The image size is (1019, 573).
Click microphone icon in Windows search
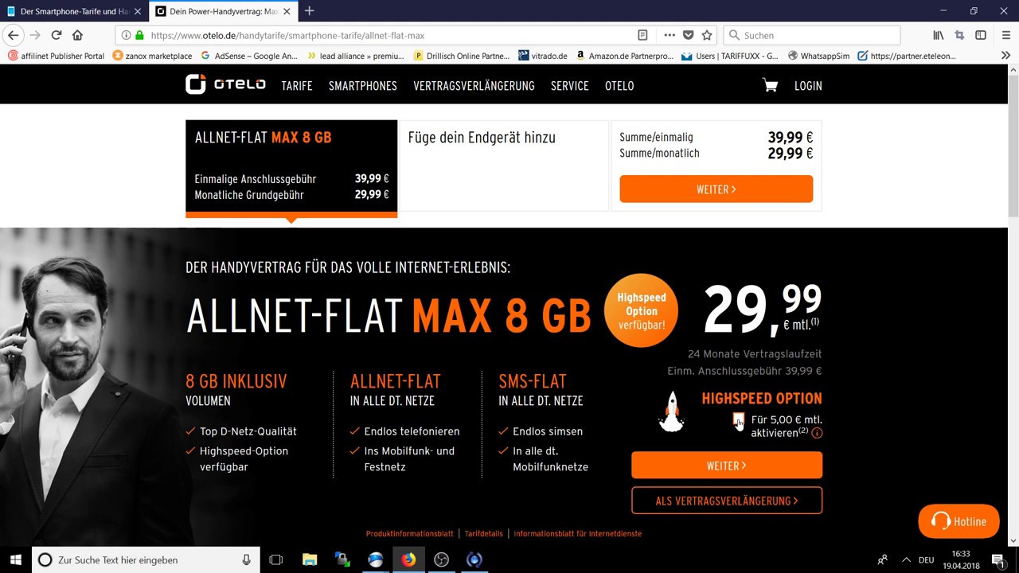(x=247, y=559)
